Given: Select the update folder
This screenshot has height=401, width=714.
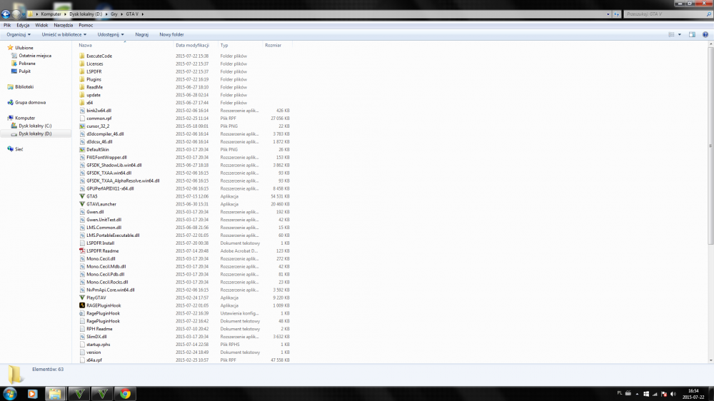Looking at the screenshot, I should coord(94,95).
